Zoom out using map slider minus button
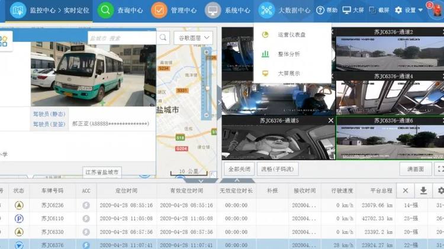444x249 pixels. coord(207,115)
